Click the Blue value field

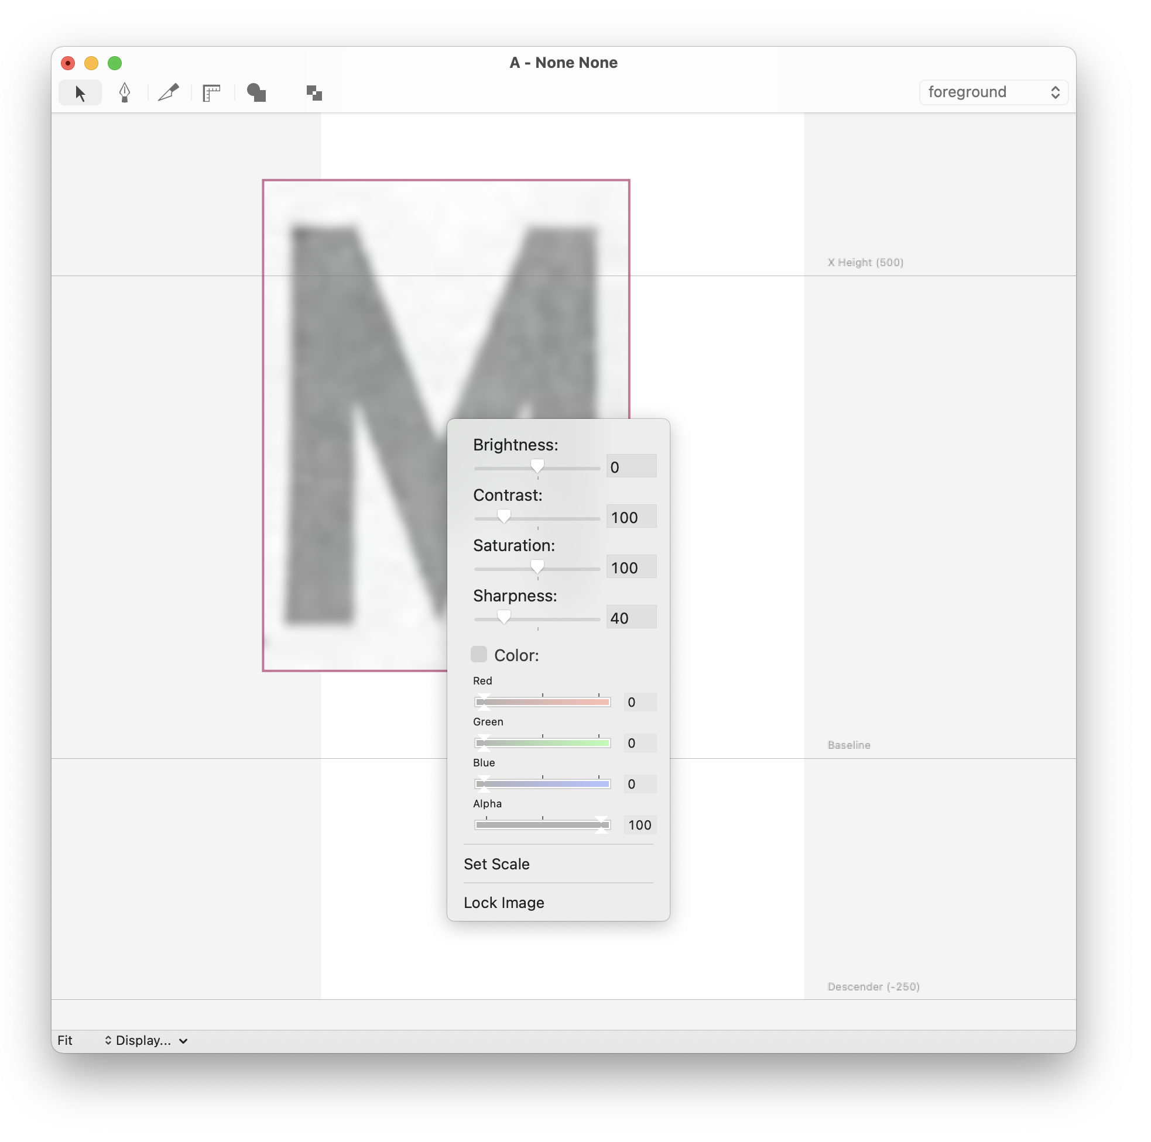(640, 784)
